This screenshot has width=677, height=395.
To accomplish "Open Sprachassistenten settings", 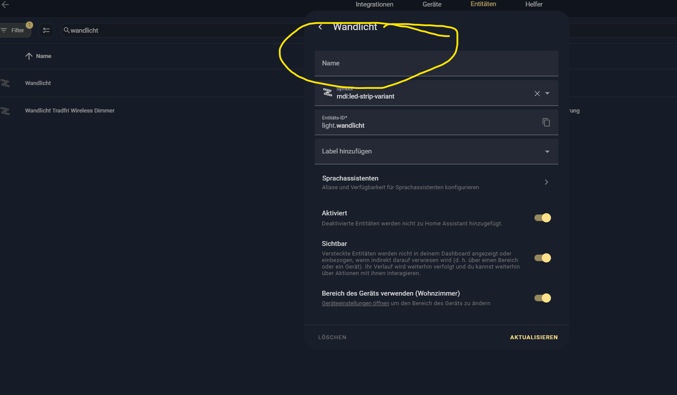I will point(436,183).
